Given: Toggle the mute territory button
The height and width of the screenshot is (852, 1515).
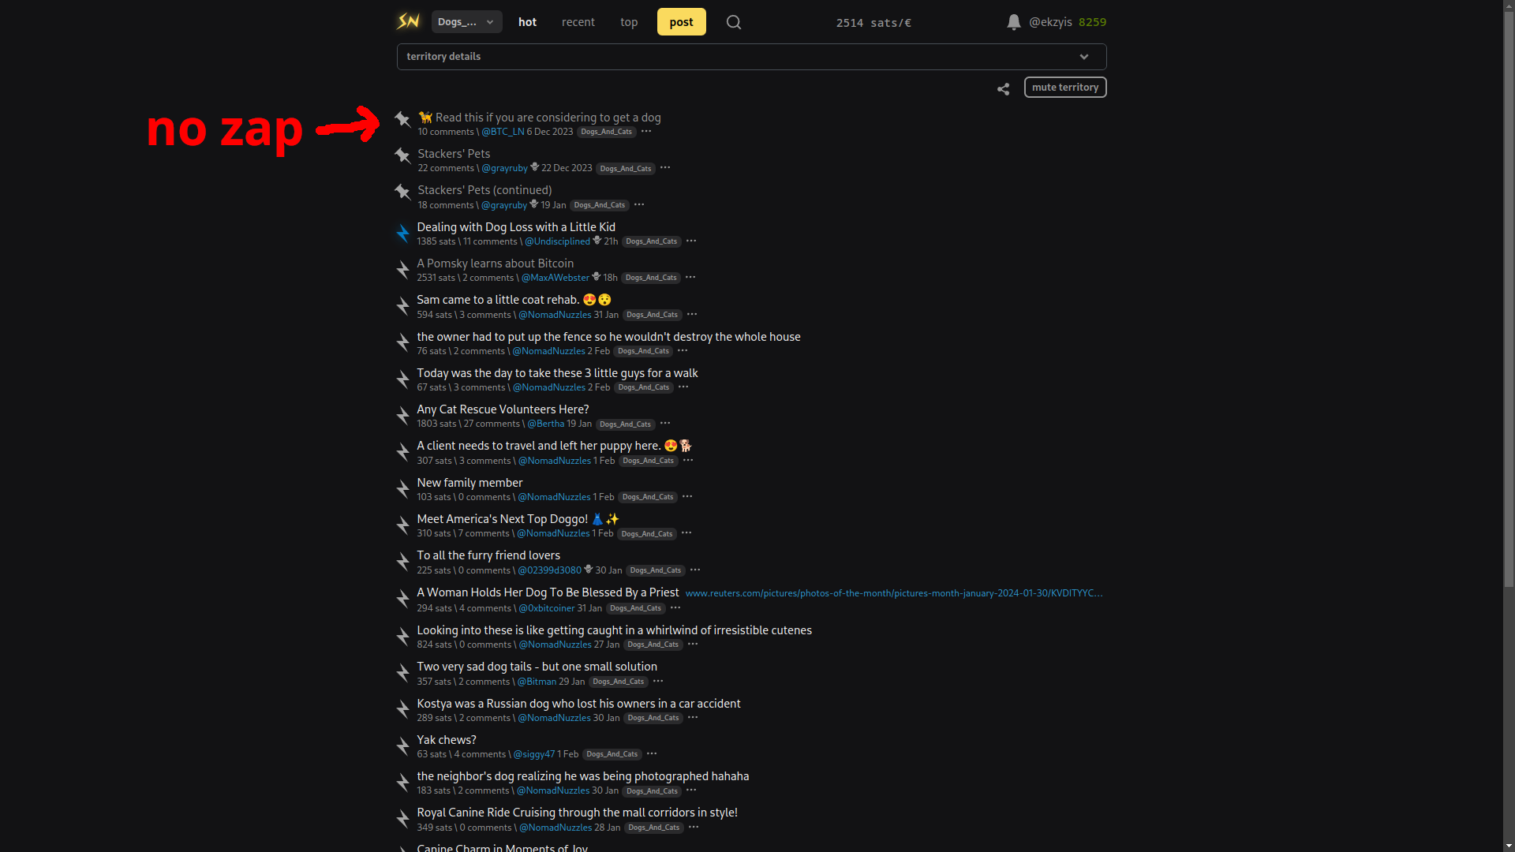Looking at the screenshot, I should click(x=1065, y=88).
